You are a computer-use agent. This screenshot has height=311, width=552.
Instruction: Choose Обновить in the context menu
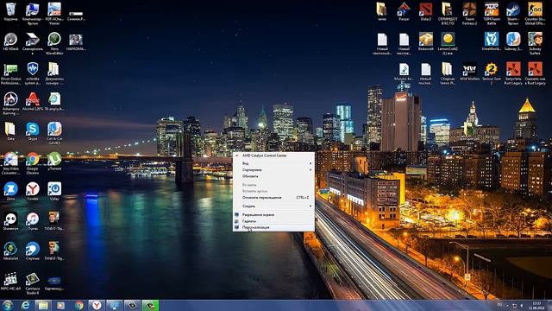tap(273, 176)
